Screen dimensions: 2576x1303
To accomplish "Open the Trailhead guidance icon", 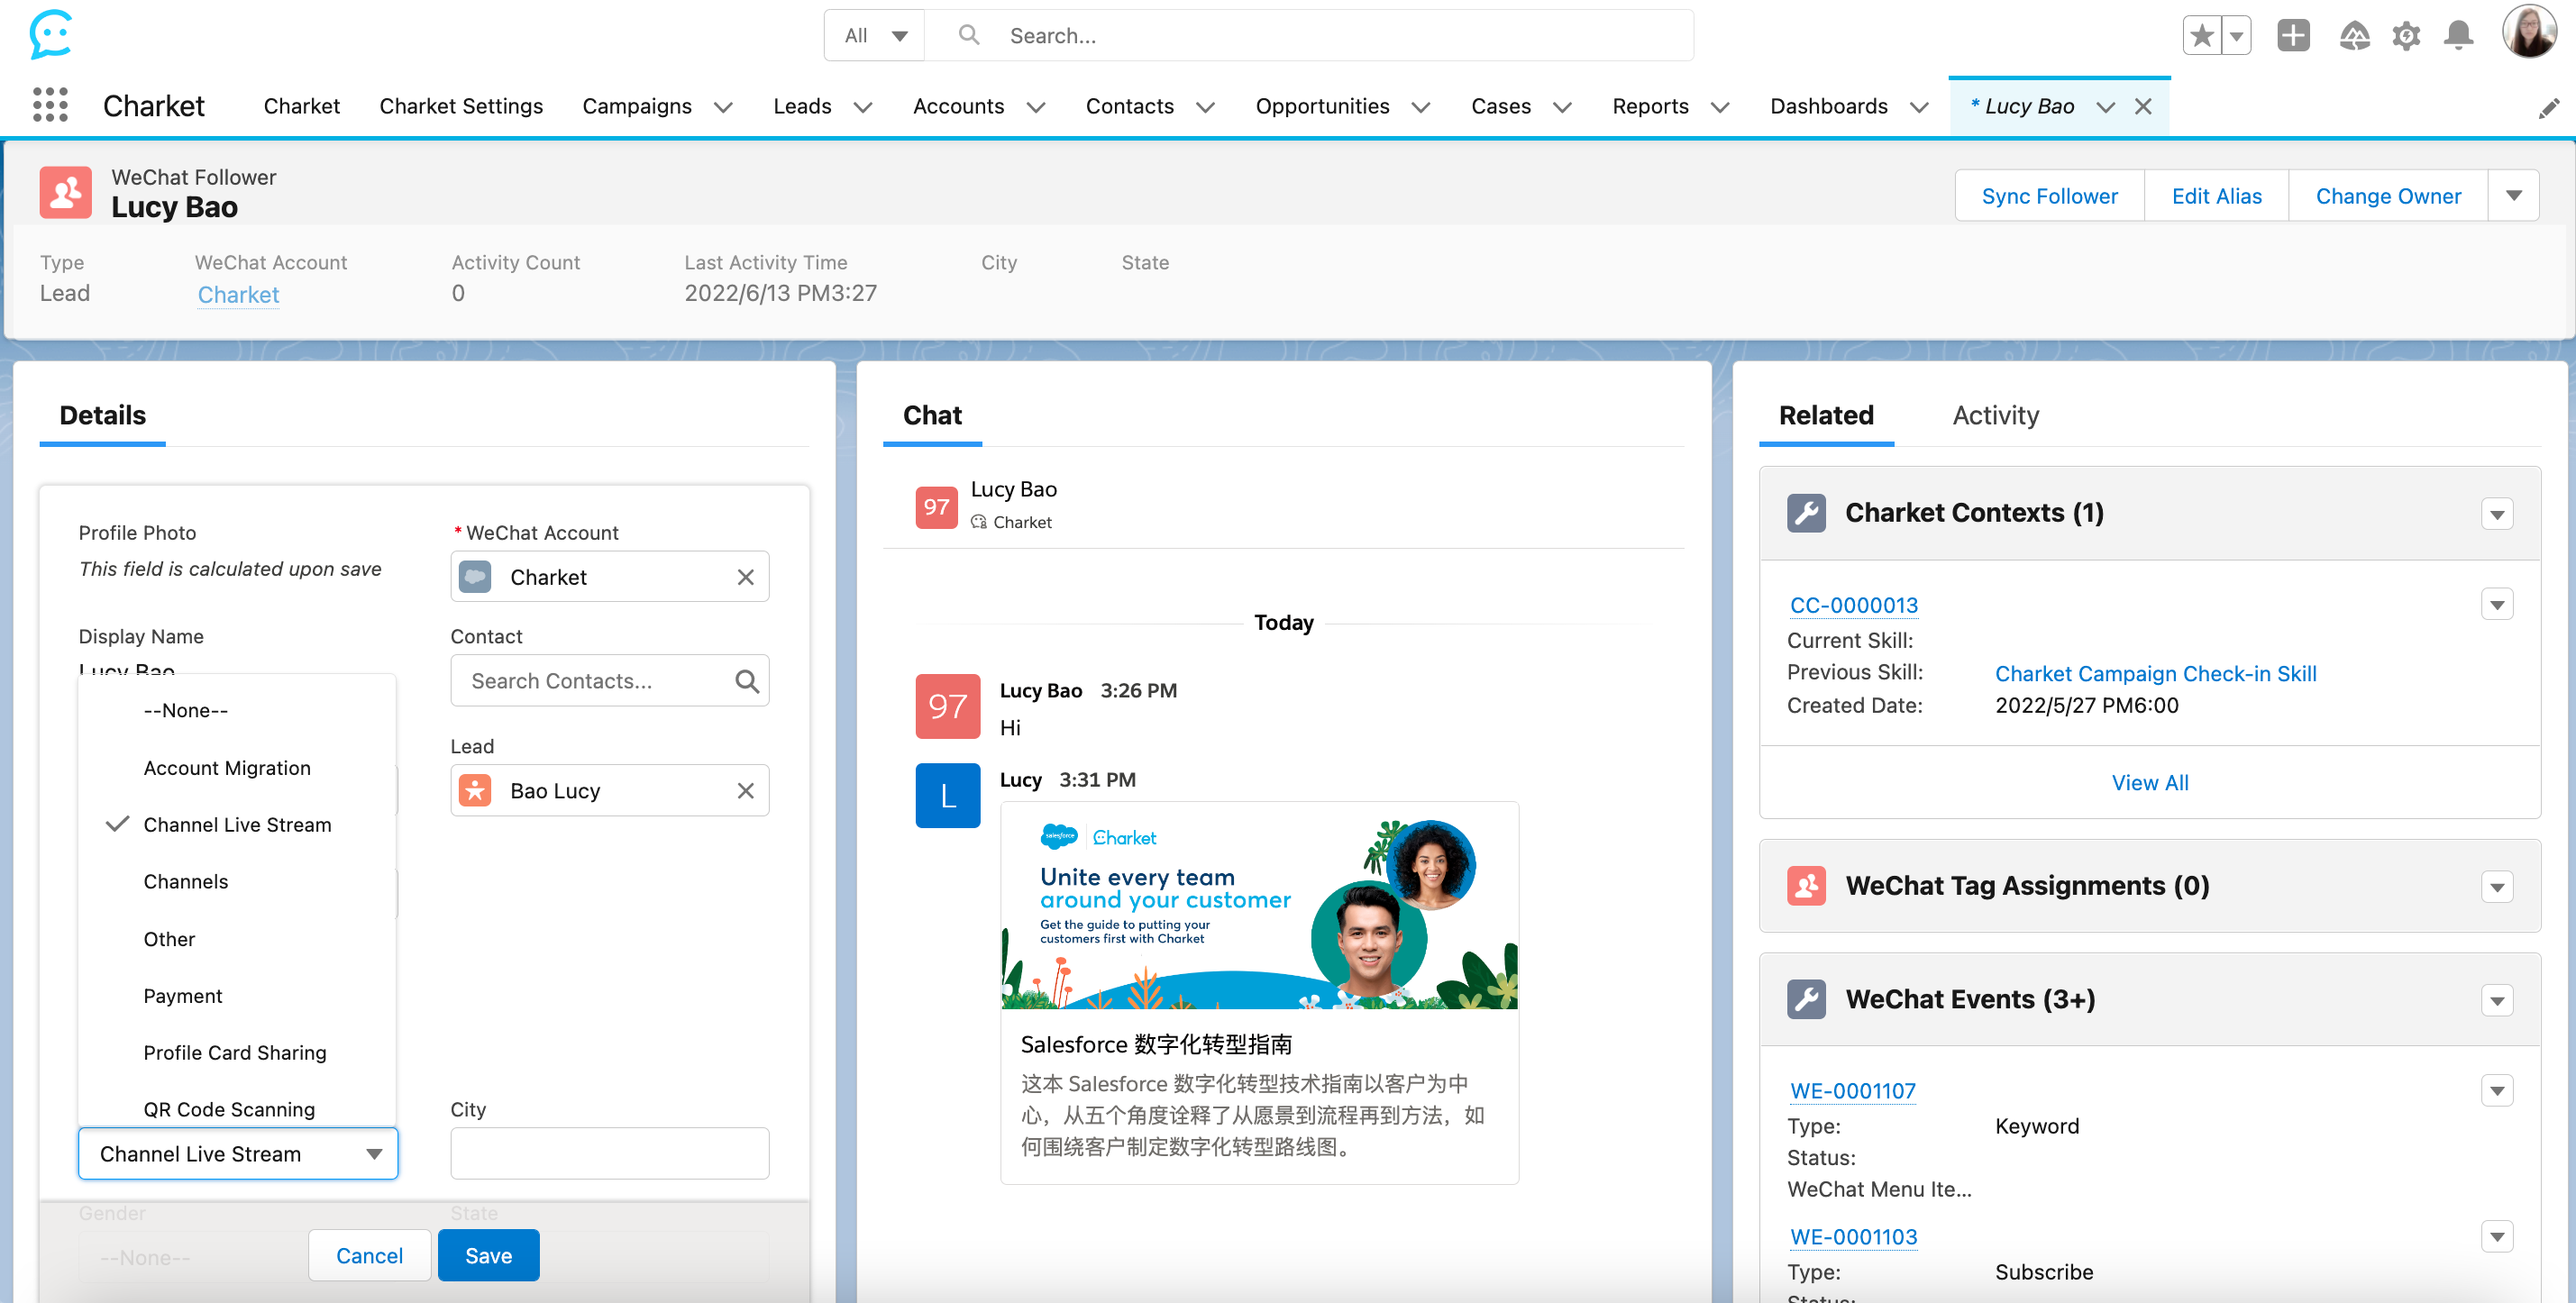I will [x=2353, y=36].
